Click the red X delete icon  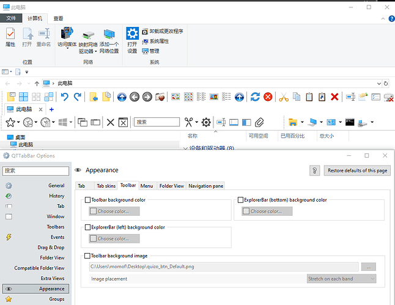334,97
